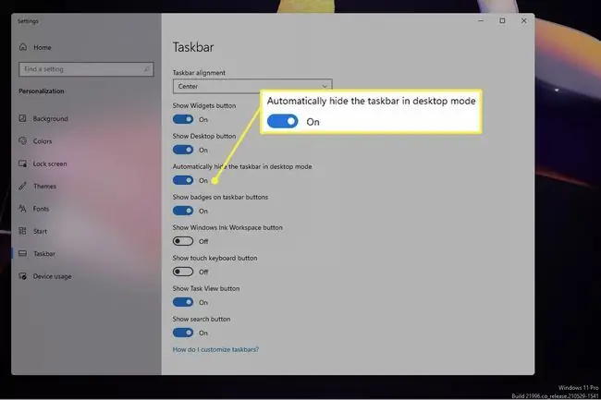Open Start settings page
Screen dimensions: 601x400
41,231
